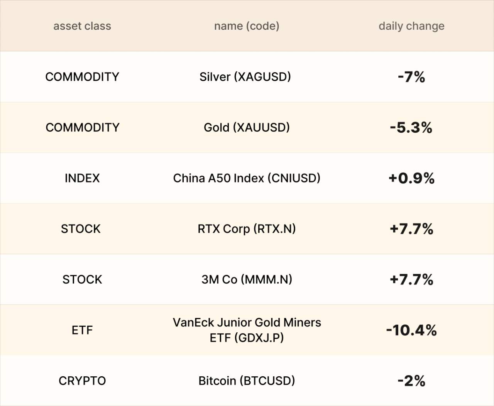The width and height of the screenshot is (494, 406).
Task: Click Silver's -7% daily change value
Action: click(x=411, y=77)
